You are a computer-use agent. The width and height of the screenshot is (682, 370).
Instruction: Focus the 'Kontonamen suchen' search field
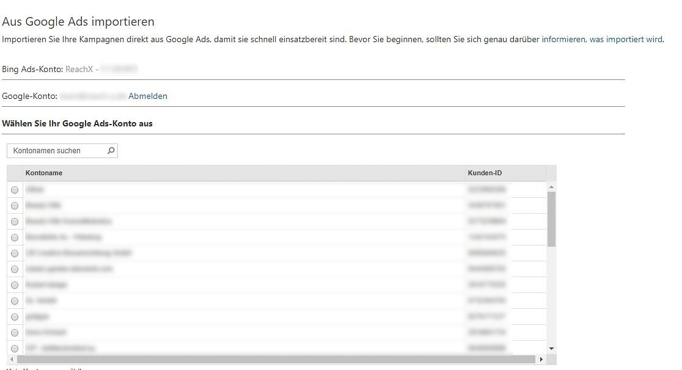point(62,150)
